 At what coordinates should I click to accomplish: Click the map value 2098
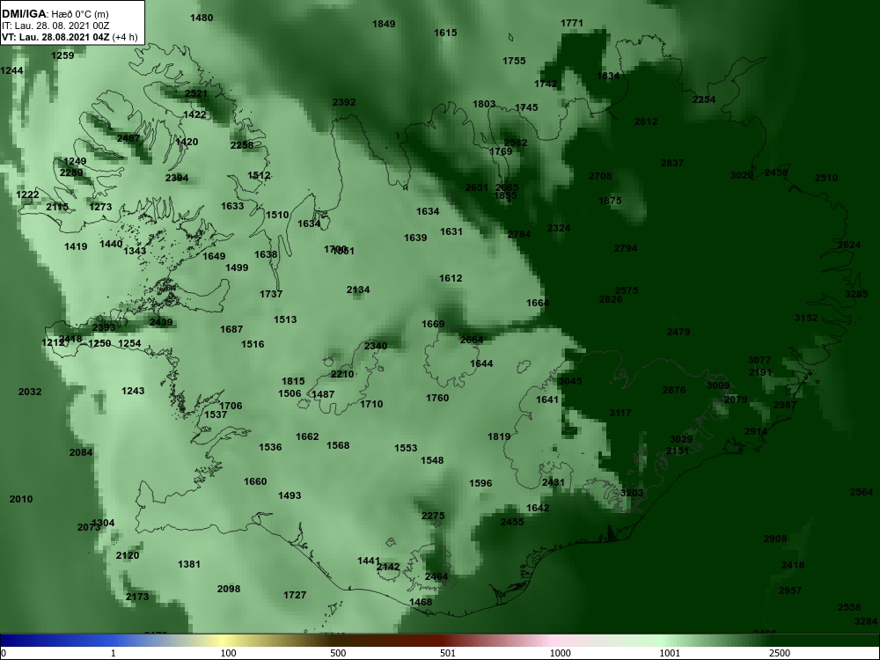(229, 589)
